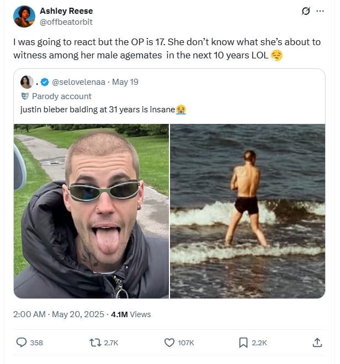Click the blue verified badge

[46, 82]
